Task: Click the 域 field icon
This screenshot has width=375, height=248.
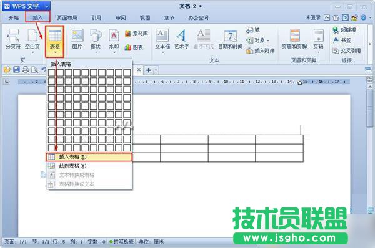Action: [x=252, y=30]
